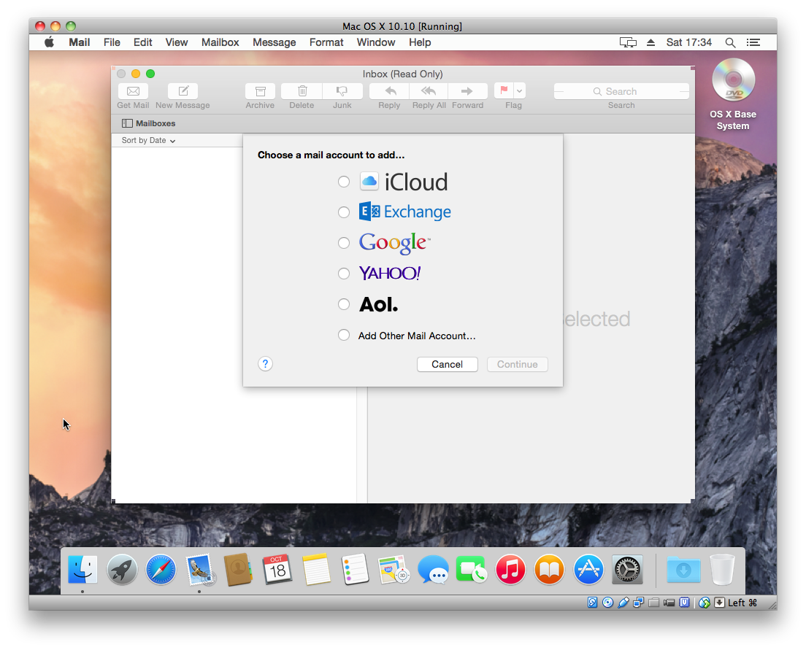Image resolution: width=806 pixels, height=650 pixels.
Task: Click the clock showing Sat 17:34
Action: (x=688, y=42)
